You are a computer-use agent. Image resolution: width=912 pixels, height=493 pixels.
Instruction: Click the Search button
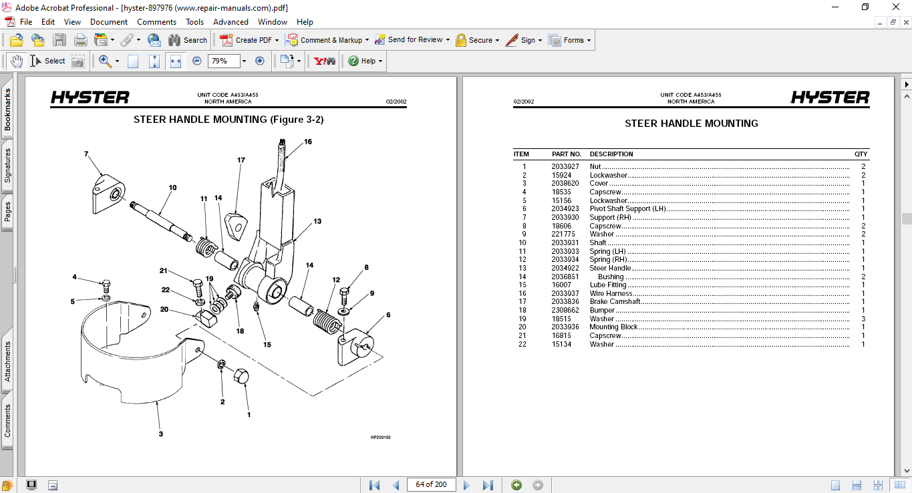[x=188, y=40]
